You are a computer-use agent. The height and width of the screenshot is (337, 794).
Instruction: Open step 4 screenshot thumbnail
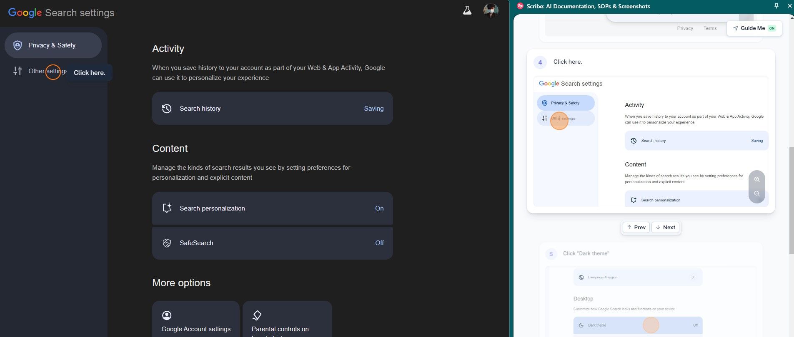(651, 141)
